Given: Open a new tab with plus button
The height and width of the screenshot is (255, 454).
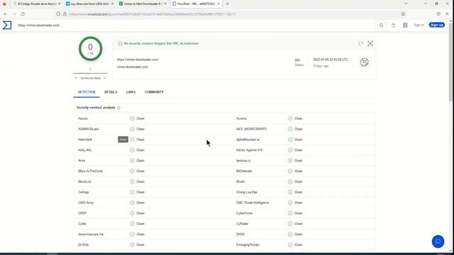Looking at the screenshot, I should [227, 4].
